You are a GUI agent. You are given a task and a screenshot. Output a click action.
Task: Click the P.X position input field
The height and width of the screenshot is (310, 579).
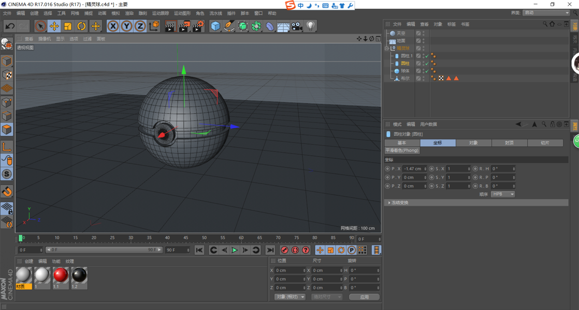pyautogui.click(x=414, y=168)
